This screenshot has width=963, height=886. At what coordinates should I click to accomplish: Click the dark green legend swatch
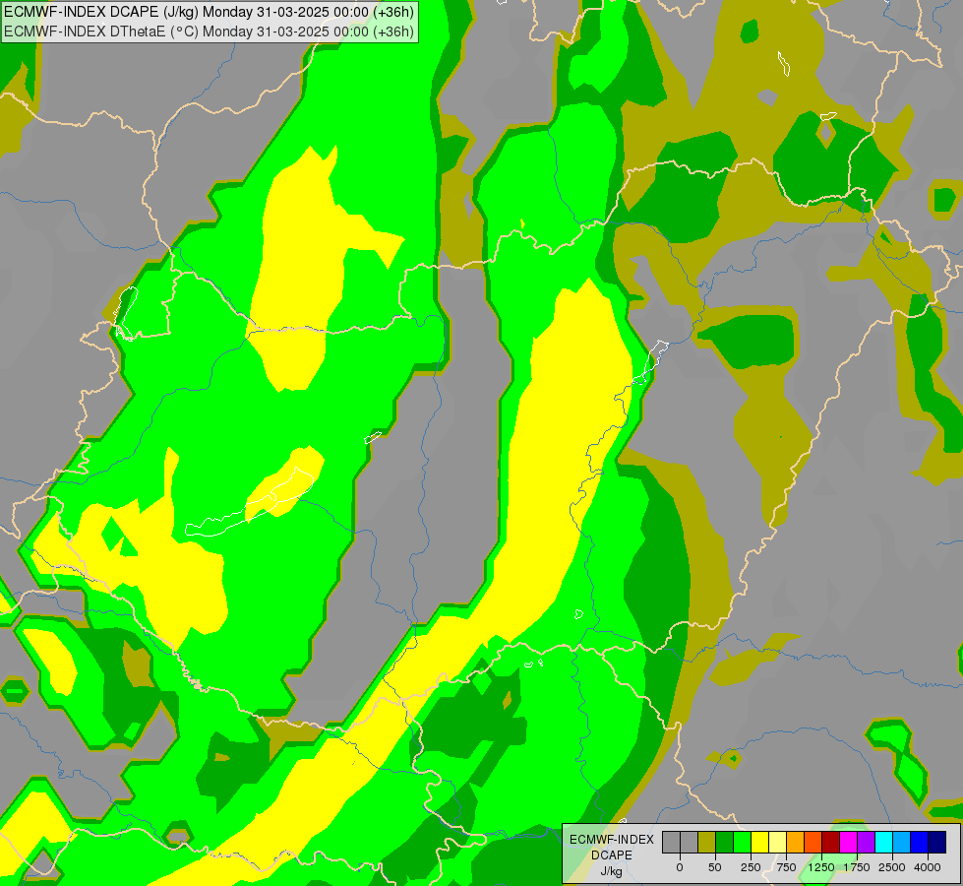pyautogui.click(x=724, y=842)
